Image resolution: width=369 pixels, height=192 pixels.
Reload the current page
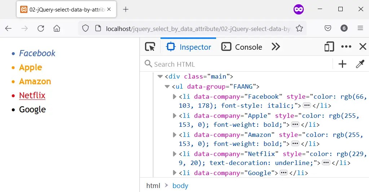point(41,28)
